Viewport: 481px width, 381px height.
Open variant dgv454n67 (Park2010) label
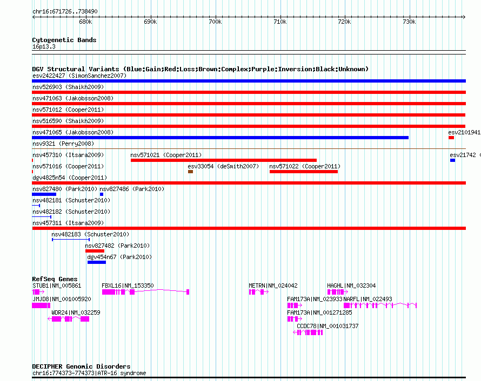click(119, 257)
